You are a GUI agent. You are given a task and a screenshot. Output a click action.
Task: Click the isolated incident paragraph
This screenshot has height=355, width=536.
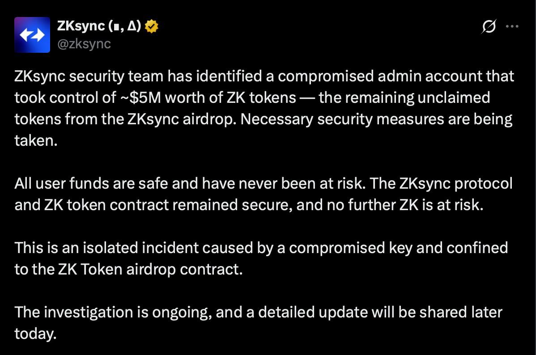coord(262,258)
